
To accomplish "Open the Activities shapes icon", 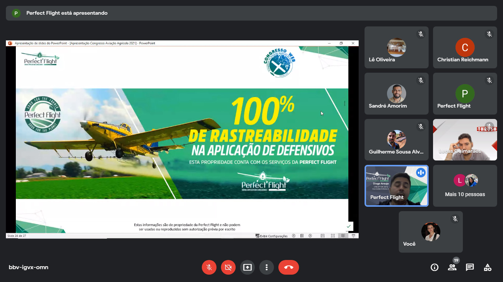I will click(488, 267).
